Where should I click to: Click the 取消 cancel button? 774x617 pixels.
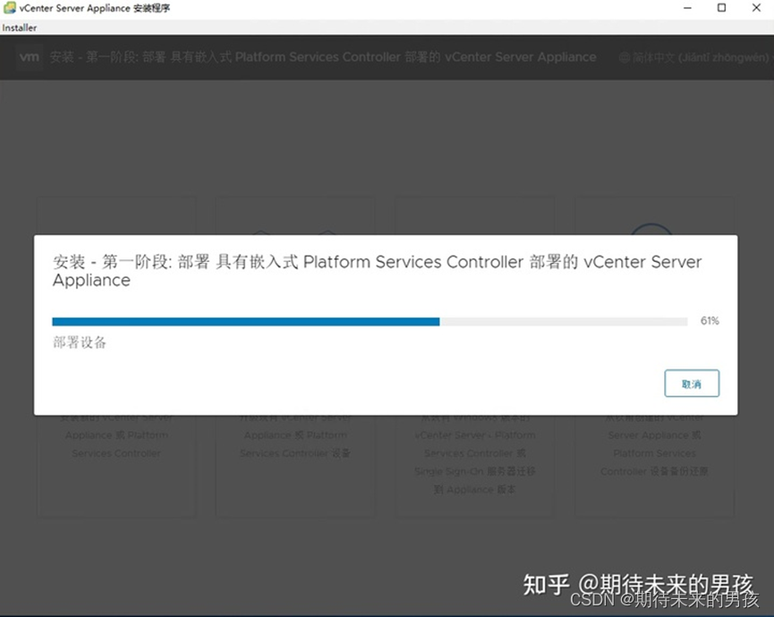pyautogui.click(x=692, y=384)
